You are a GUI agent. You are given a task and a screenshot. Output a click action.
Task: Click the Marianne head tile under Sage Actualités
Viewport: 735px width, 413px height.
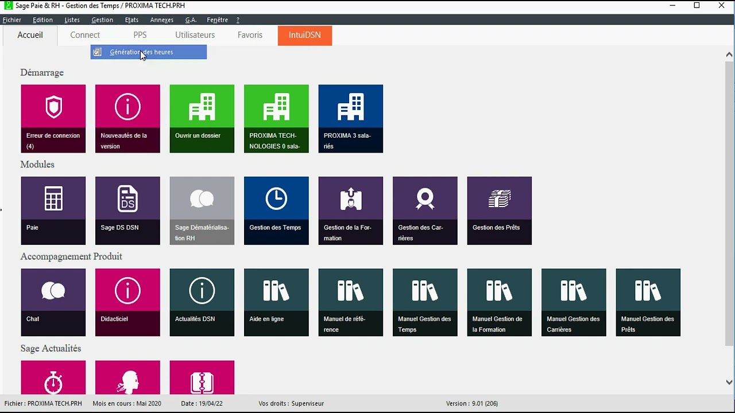pos(127,377)
